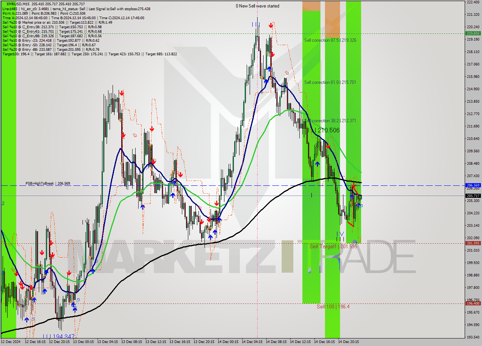Select the '210.506' price annotation on chart
The image size is (482, 346).
328,130
